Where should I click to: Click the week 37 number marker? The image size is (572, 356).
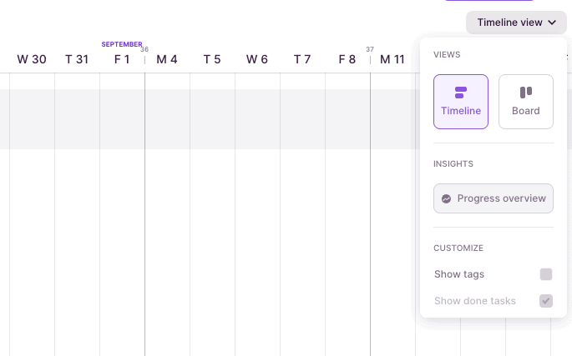[370, 49]
